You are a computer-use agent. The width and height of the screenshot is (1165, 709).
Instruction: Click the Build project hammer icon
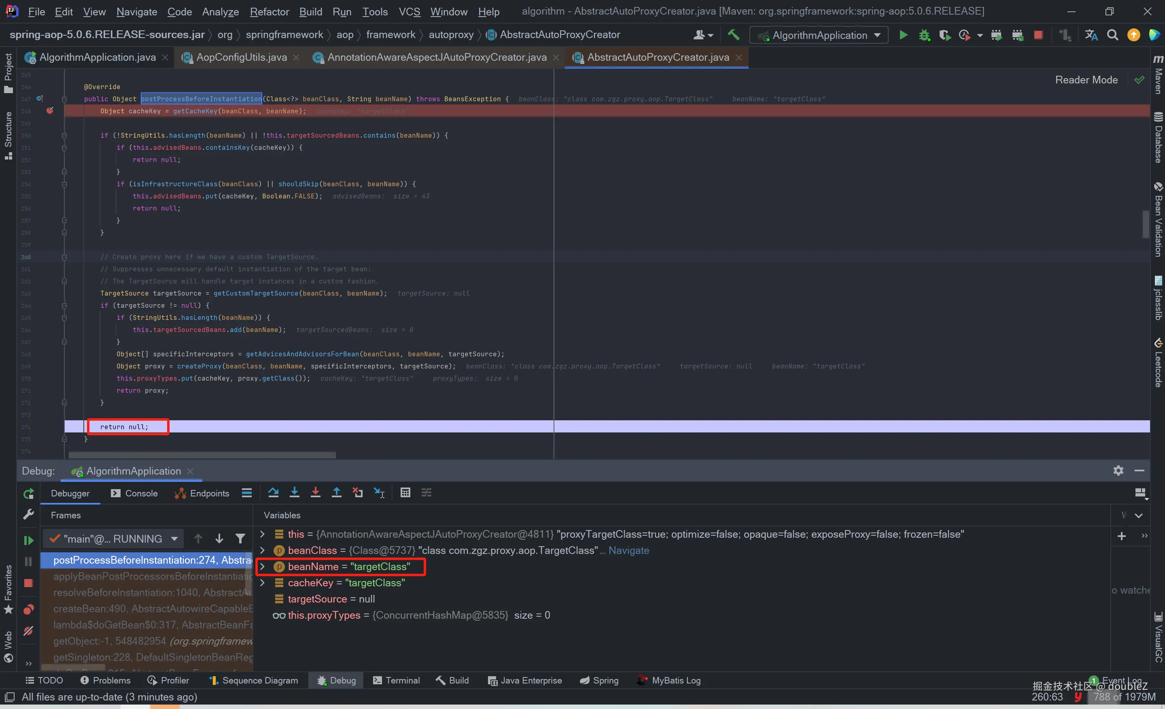click(x=733, y=35)
